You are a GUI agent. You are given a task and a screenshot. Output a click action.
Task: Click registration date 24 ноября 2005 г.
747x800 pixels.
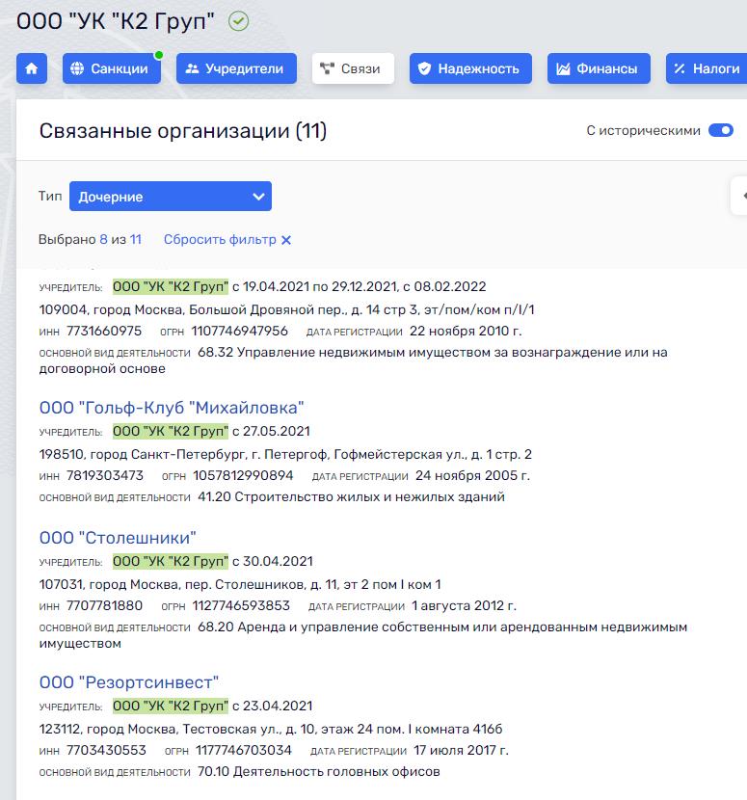click(x=472, y=475)
